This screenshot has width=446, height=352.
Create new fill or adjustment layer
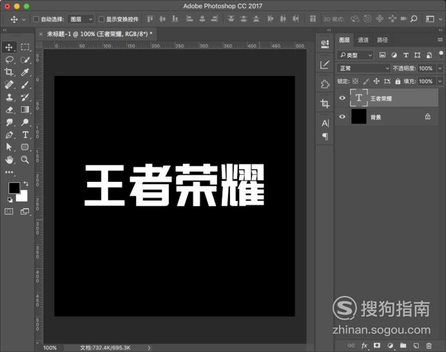(391, 346)
